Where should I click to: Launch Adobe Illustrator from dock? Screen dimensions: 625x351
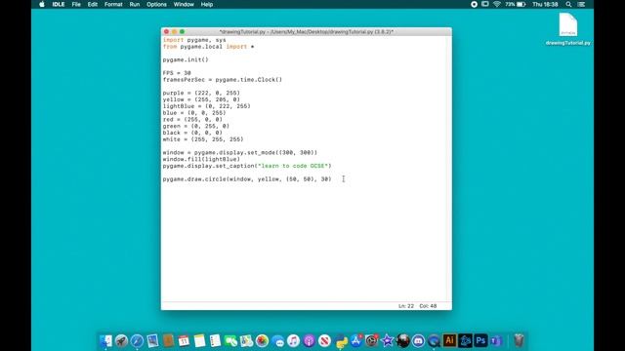point(449,340)
